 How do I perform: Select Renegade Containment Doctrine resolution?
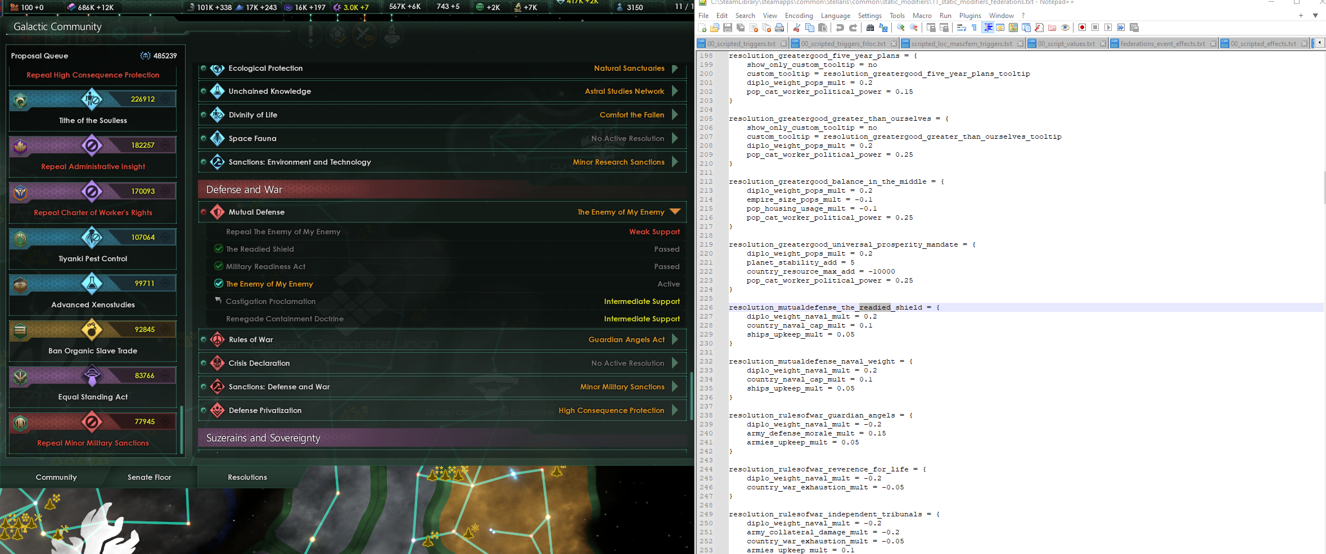[285, 319]
